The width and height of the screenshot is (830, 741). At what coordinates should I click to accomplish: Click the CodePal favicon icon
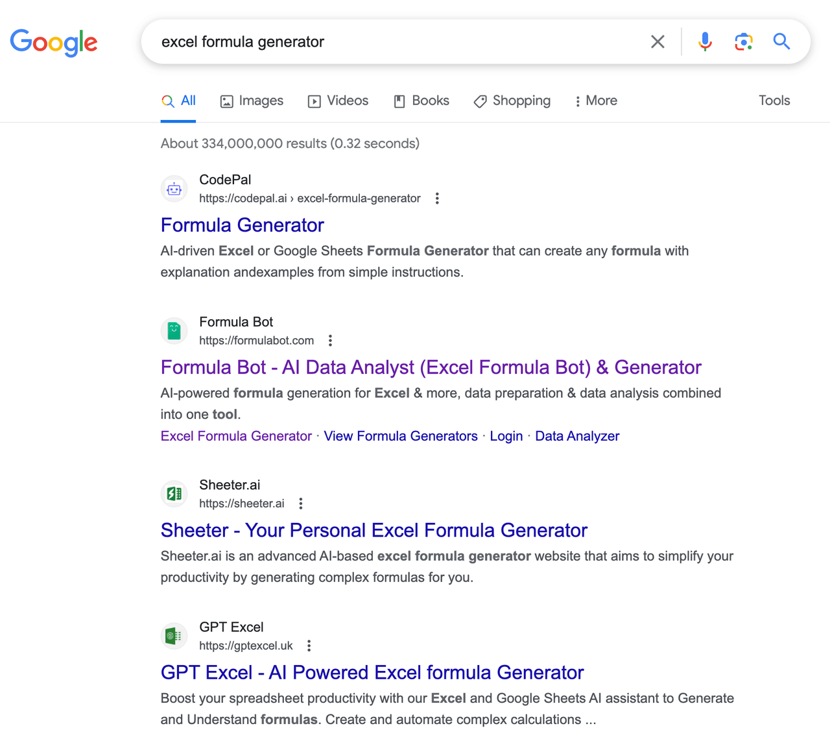click(x=174, y=189)
